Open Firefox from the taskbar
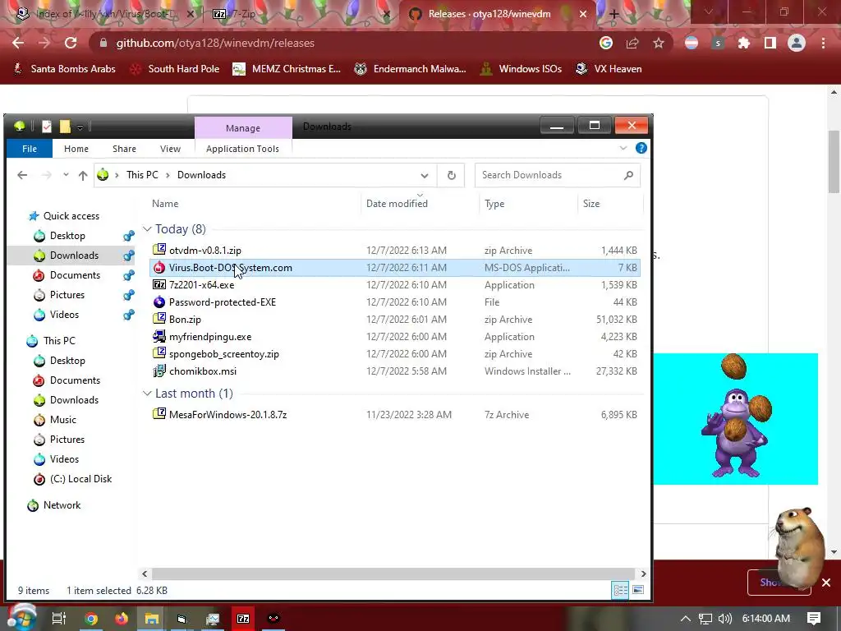Image resolution: width=841 pixels, height=631 pixels. click(x=122, y=619)
